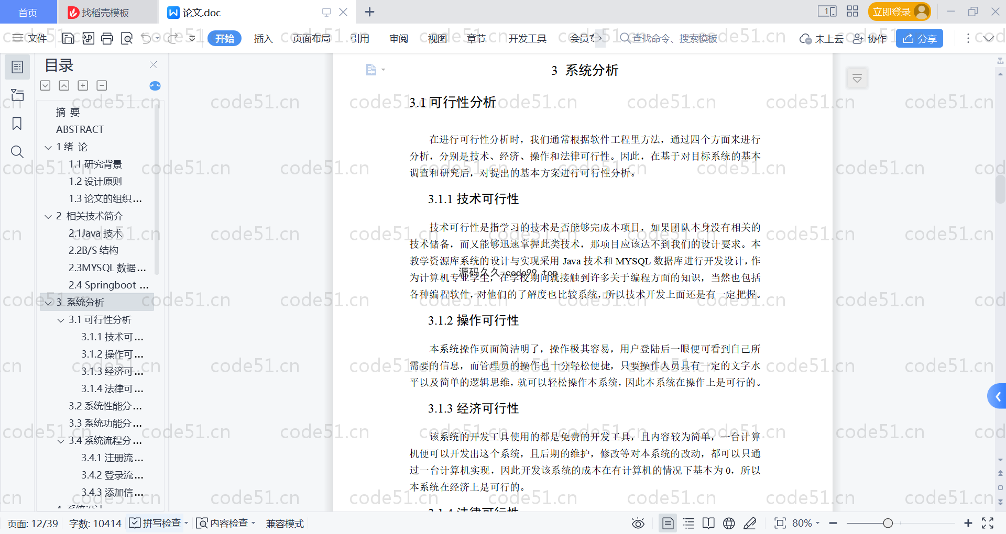Image resolution: width=1006 pixels, height=534 pixels.
Task: Click the command search field
Action: click(x=669, y=38)
